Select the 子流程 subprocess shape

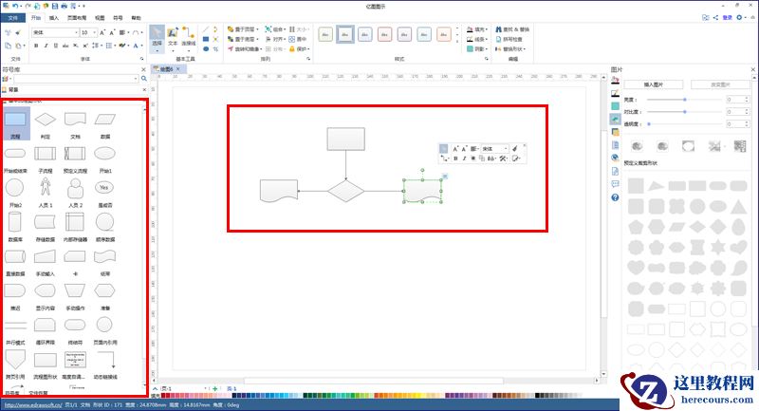[x=45, y=154]
